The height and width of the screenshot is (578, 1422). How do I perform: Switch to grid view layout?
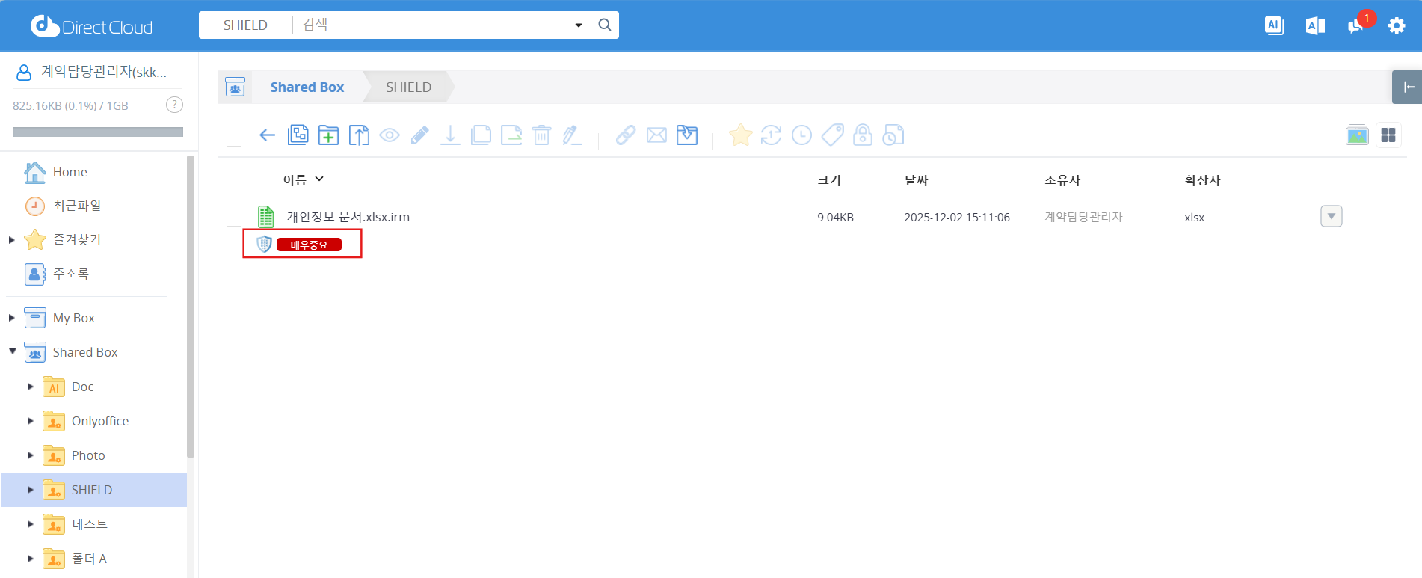1388,135
